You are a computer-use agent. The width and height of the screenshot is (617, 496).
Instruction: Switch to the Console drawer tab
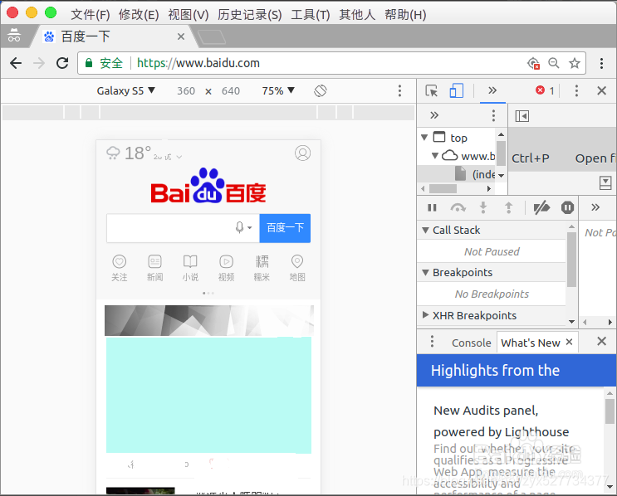pyautogui.click(x=472, y=343)
